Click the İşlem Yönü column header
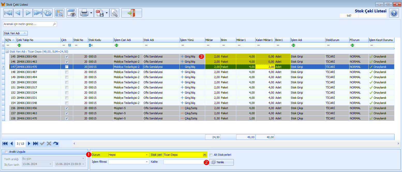The width and height of the screenshot is (402, 172). click(x=192, y=40)
